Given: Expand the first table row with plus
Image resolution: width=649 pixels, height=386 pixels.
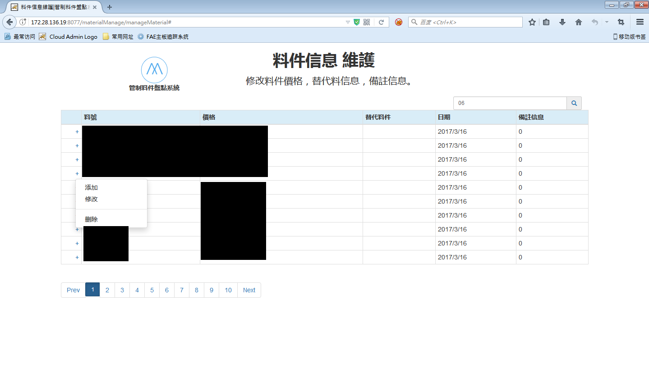Looking at the screenshot, I should tap(77, 132).
